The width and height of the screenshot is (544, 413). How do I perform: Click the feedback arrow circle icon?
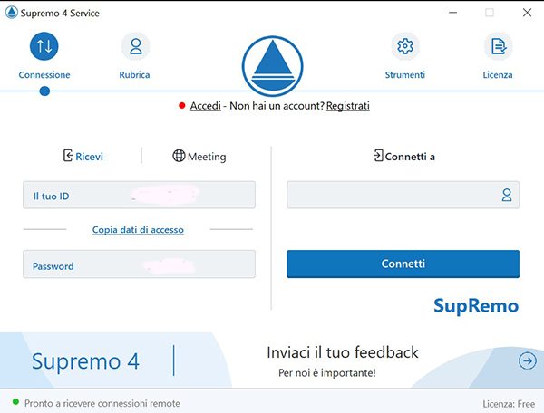528,360
